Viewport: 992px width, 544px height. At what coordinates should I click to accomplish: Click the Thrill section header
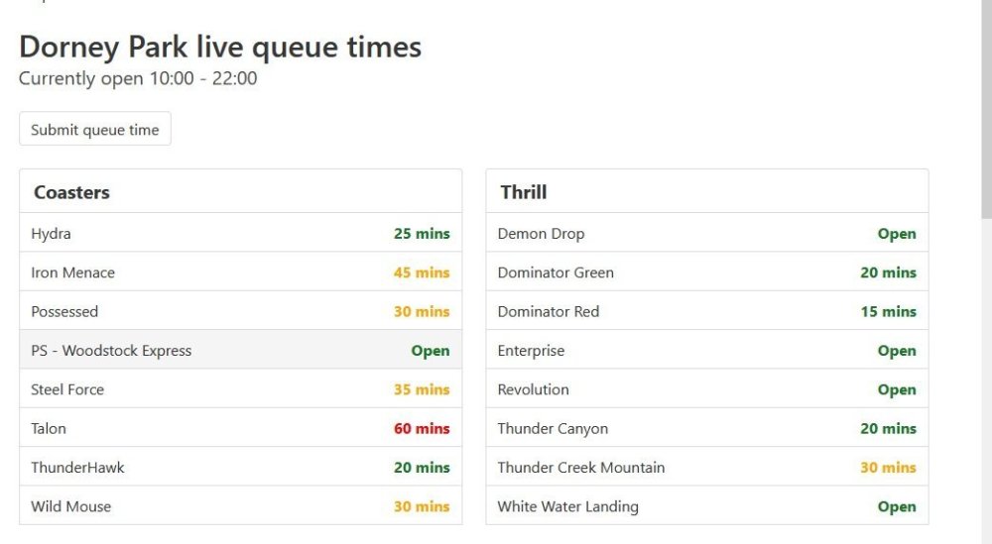(524, 192)
